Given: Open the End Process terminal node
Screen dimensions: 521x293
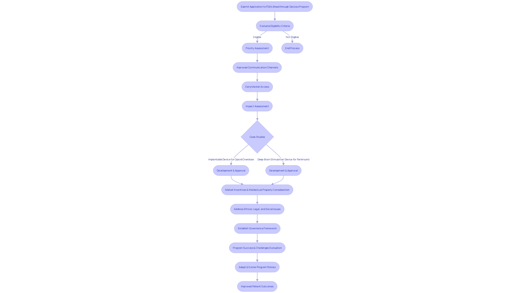Looking at the screenshot, I should (292, 48).
